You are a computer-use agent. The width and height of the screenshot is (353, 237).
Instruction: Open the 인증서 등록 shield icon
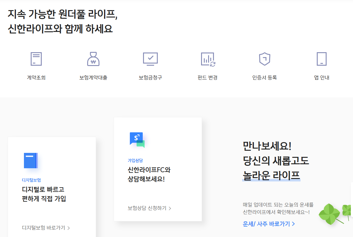click(265, 59)
